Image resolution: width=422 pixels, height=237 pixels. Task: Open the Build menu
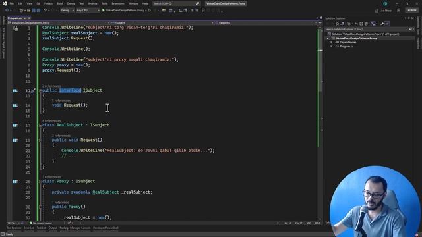[x=60, y=3]
